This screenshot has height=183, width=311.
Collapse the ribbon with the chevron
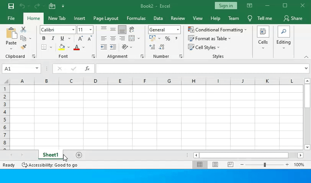click(x=306, y=57)
